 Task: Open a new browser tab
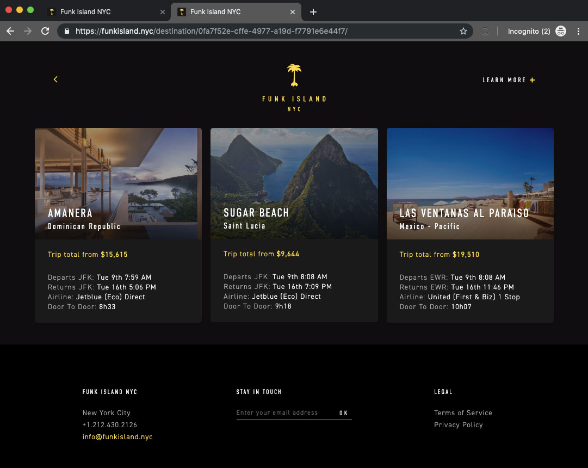[x=313, y=12]
